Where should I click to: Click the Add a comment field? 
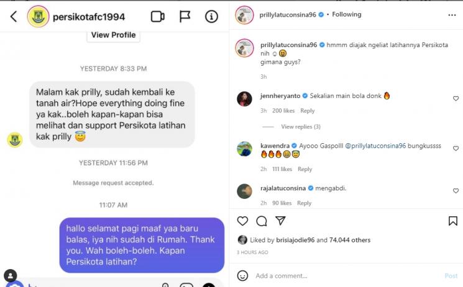pyautogui.click(x=349, y=276)
